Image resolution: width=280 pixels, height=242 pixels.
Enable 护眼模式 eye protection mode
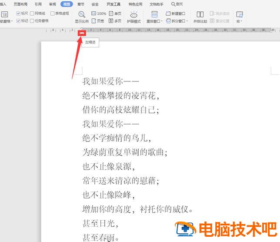tap(133, 17)
